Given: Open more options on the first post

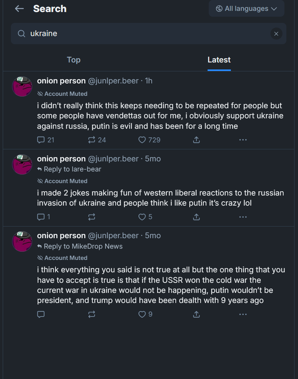Looking at the screenshot, I should point(243,140).
